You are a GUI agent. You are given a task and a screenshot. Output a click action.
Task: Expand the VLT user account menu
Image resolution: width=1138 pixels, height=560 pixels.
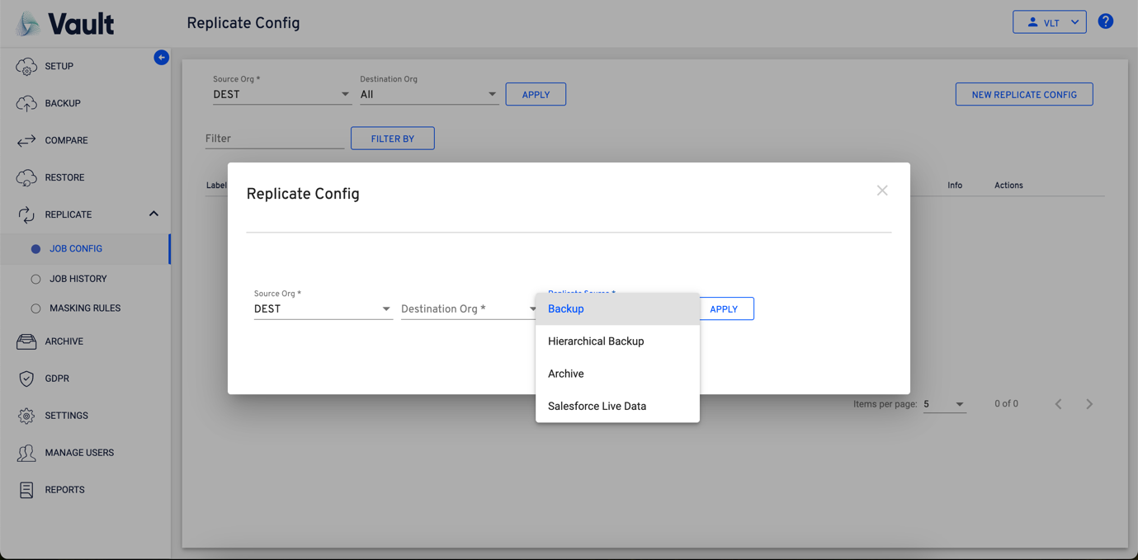(x=1049, y=22)
